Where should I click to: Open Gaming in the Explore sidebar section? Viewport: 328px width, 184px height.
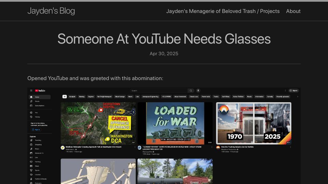click(40, 162)
